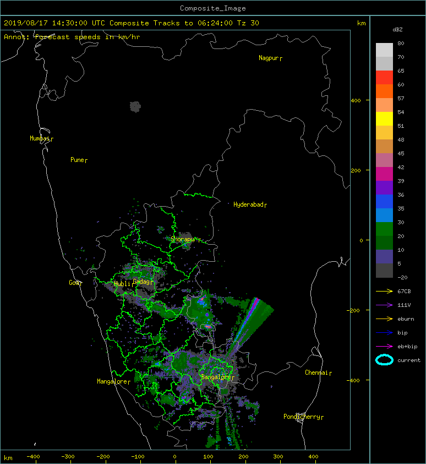
Task: Click the 42 value on the dBZ scale
Action: [401, 167]
